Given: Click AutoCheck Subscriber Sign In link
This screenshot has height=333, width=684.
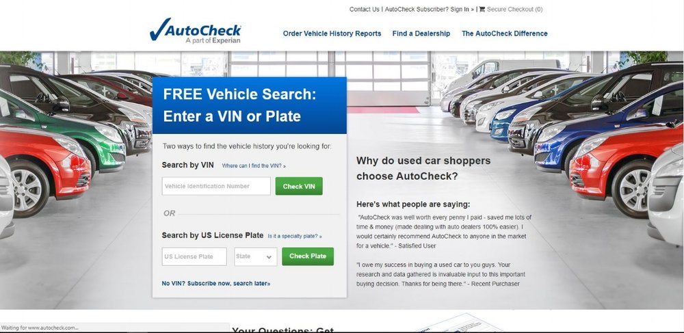Looking at the screenshot, I should pos(430,9).
